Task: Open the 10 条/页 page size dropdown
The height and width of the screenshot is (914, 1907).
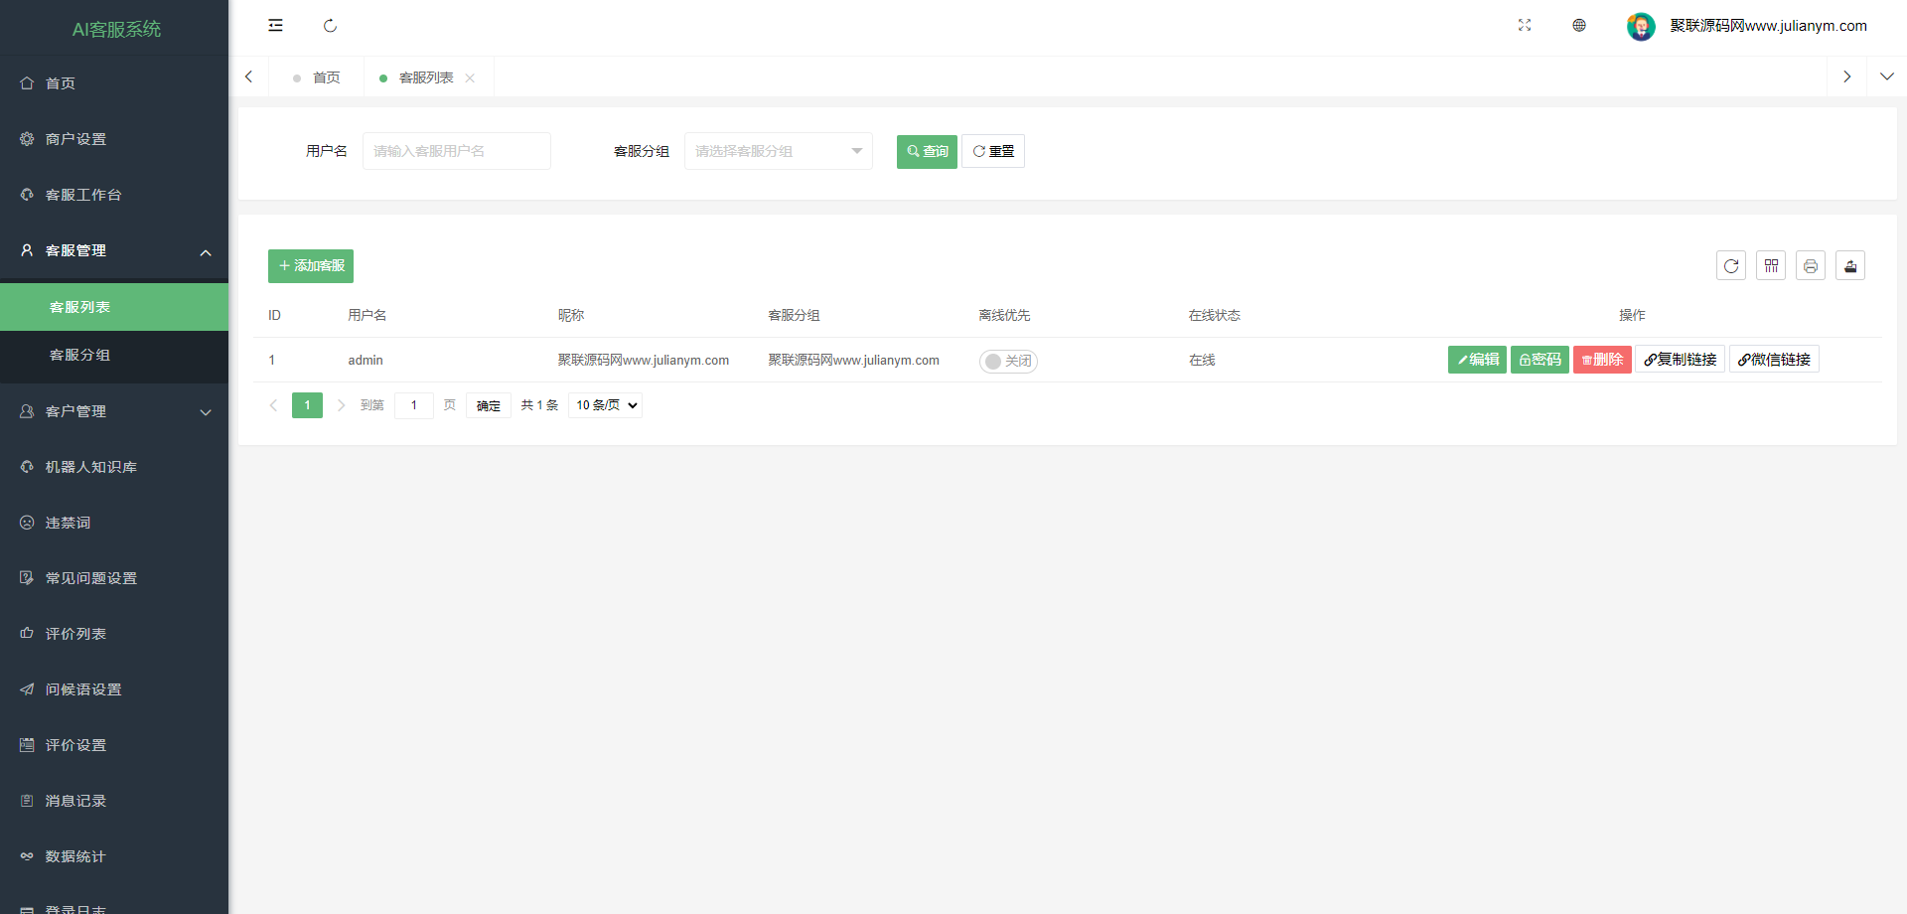Action: (605, 405)
